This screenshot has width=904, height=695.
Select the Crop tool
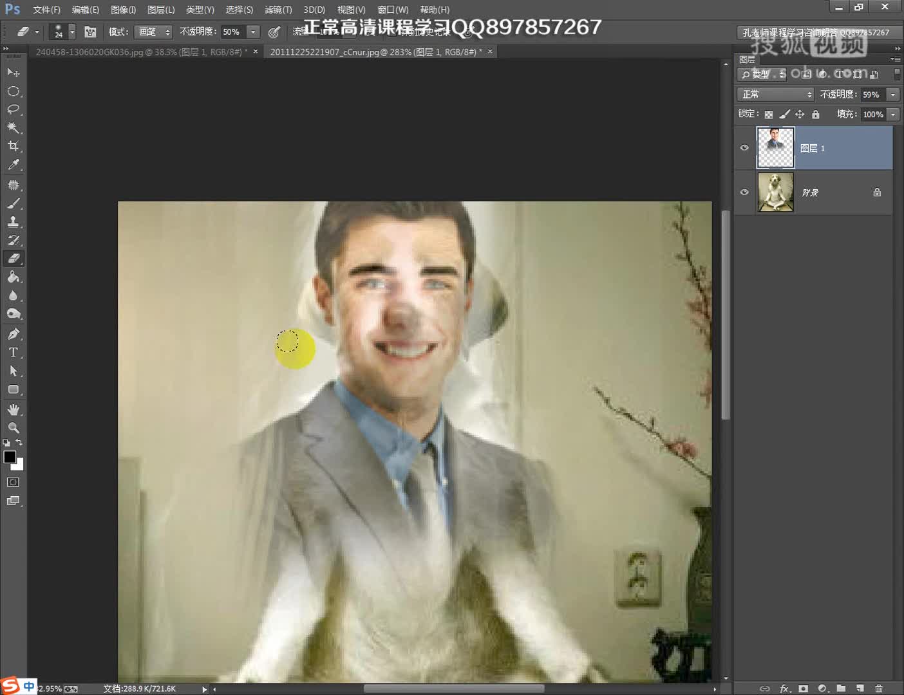pos(13,146)
